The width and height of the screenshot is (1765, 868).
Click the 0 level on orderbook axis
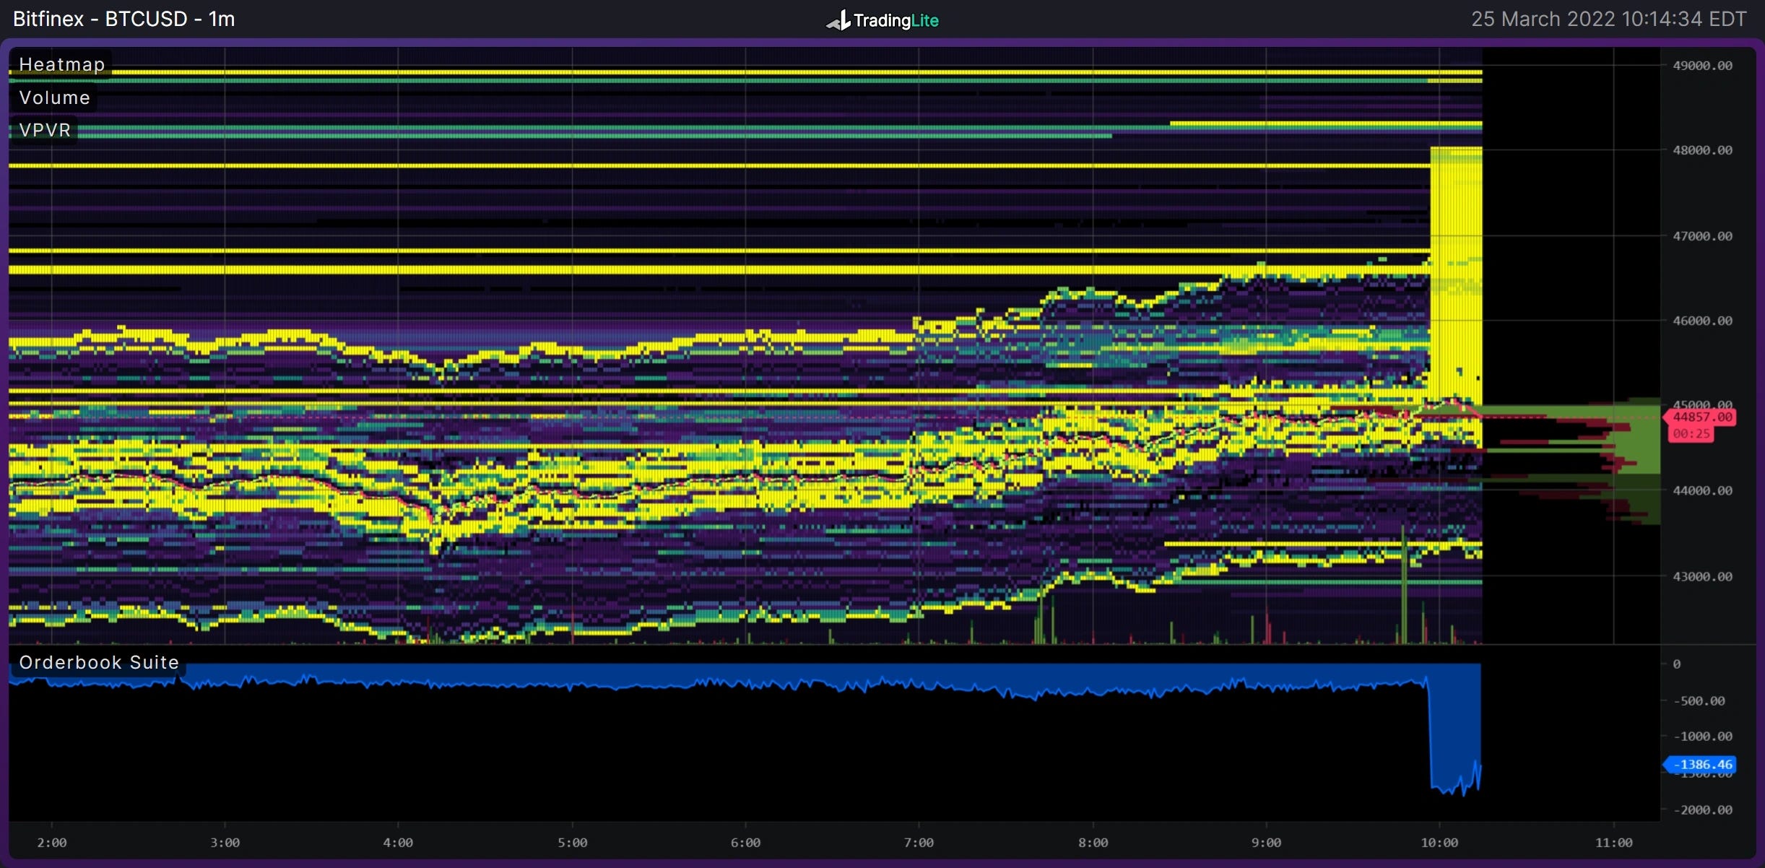[x=1677, y=664]
